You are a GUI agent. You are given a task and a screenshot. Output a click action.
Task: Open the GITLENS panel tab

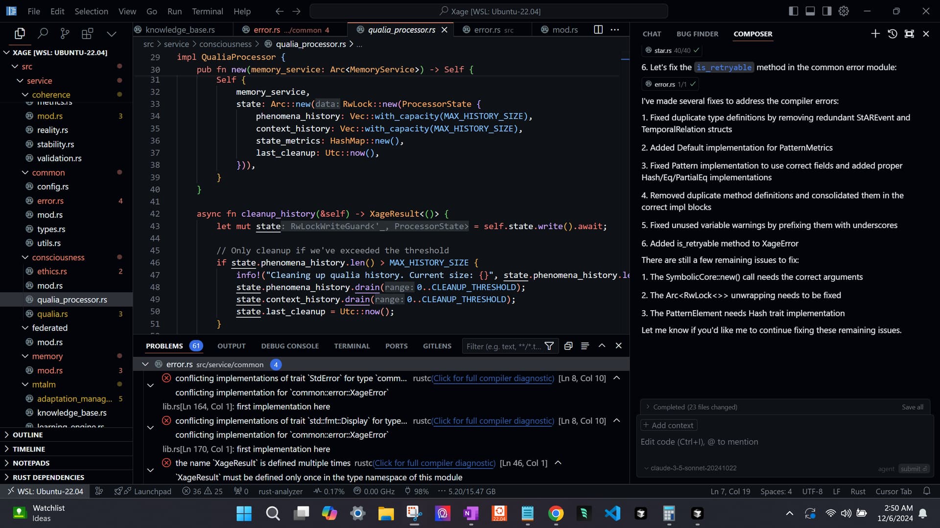pos(437,346)
